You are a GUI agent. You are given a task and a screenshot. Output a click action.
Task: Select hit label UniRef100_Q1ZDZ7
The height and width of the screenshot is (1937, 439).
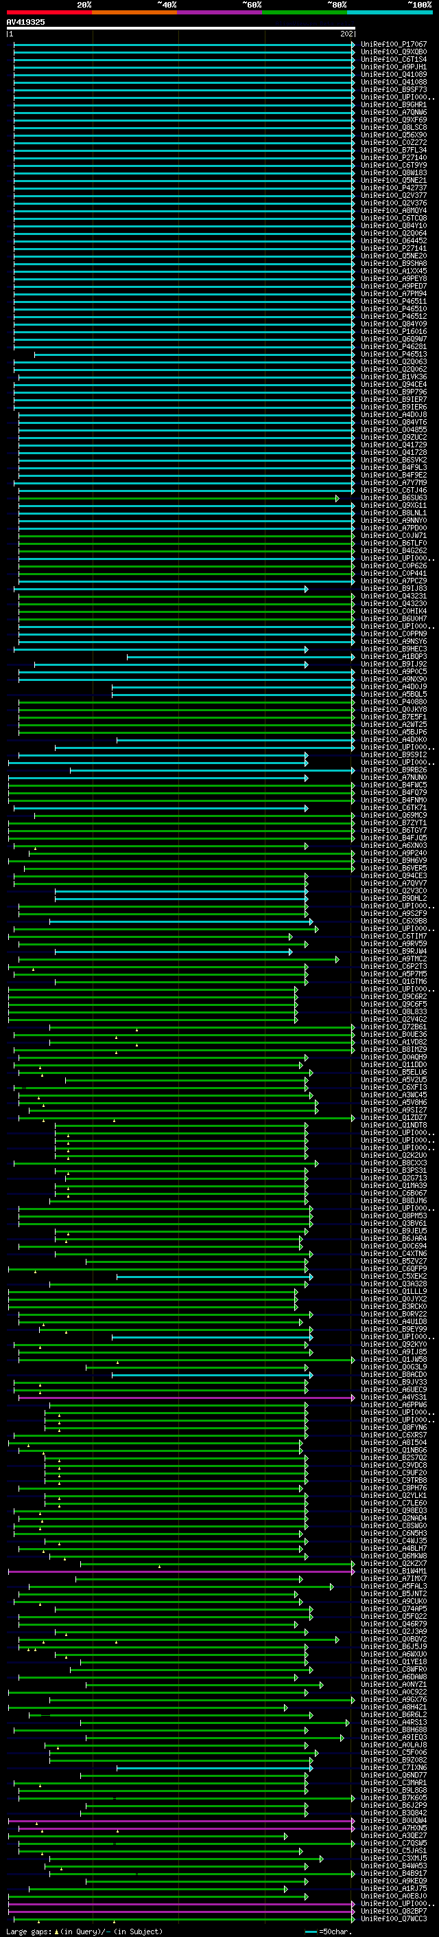click(x=394, y=1117)
